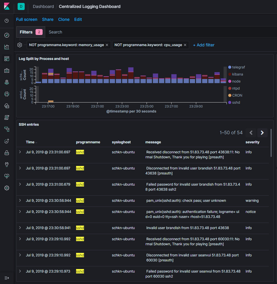Viewport: 277px width, 284px height.
Task: Expand the 'Disconnected from invalid user brandish' row
Action: coord(20,168)
